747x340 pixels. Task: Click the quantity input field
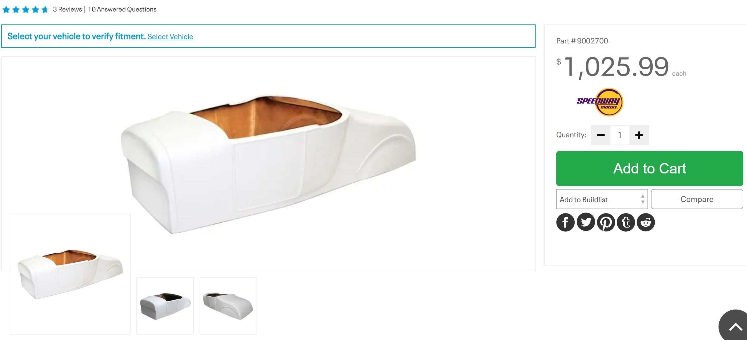(620, 135)
